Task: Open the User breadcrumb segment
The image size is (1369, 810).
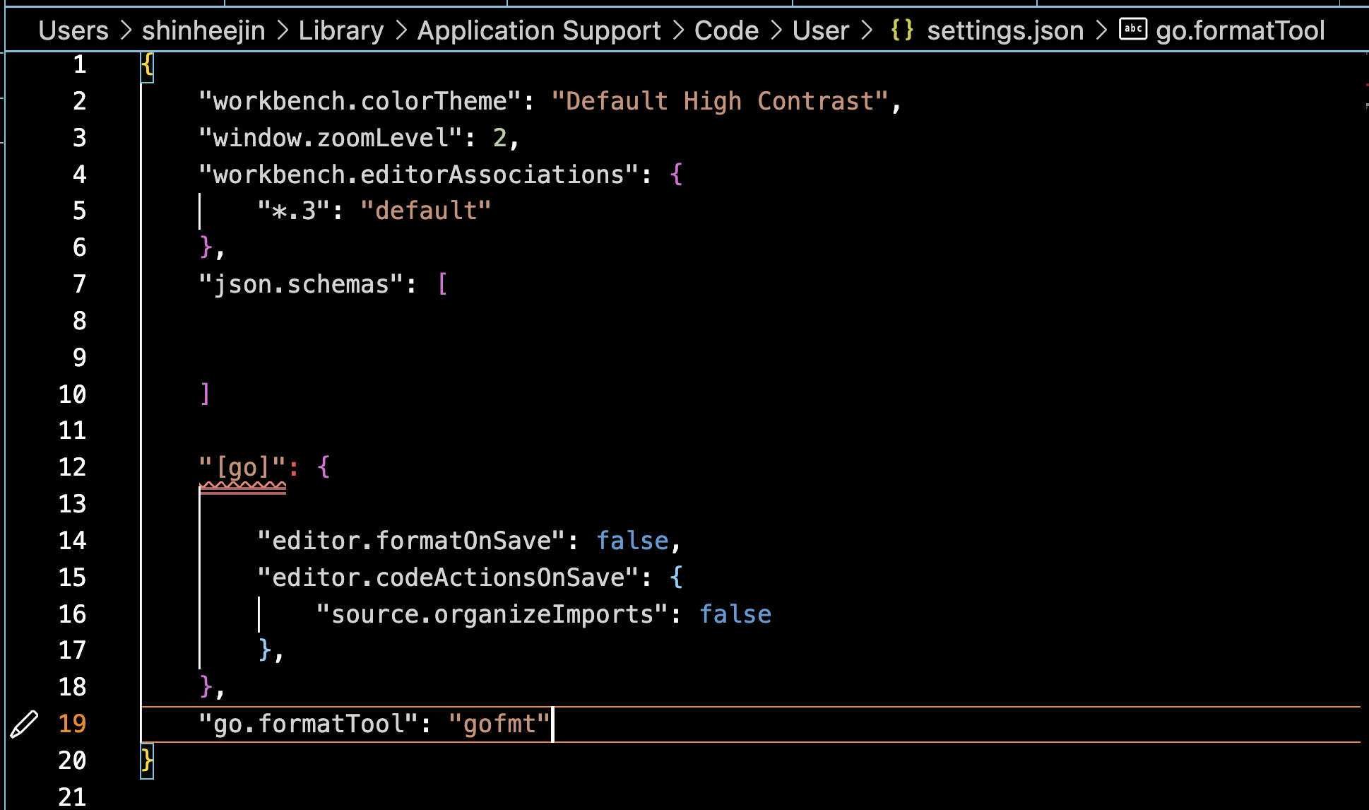Action: coord(820,30)
